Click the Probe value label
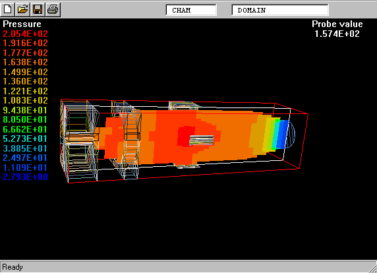The image size is (377, 273). point(337,24)
